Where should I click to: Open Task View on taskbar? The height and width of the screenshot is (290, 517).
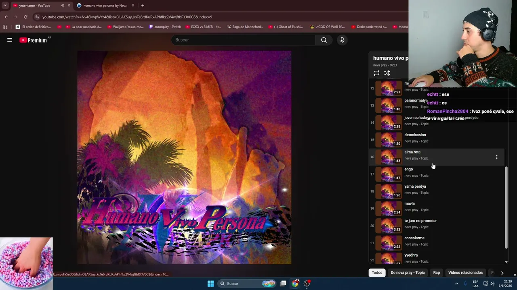click(283, 284)
